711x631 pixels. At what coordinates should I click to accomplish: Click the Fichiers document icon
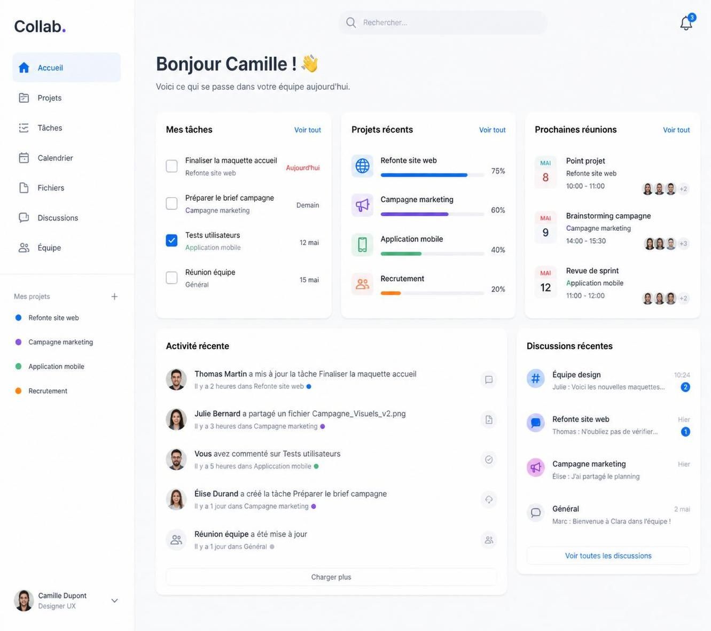(24, 188)
